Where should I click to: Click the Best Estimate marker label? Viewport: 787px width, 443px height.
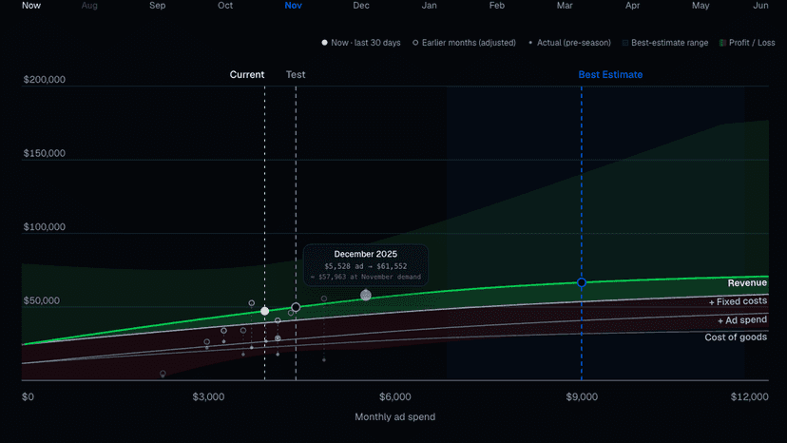pyautogui.click(x=610, y=74)
